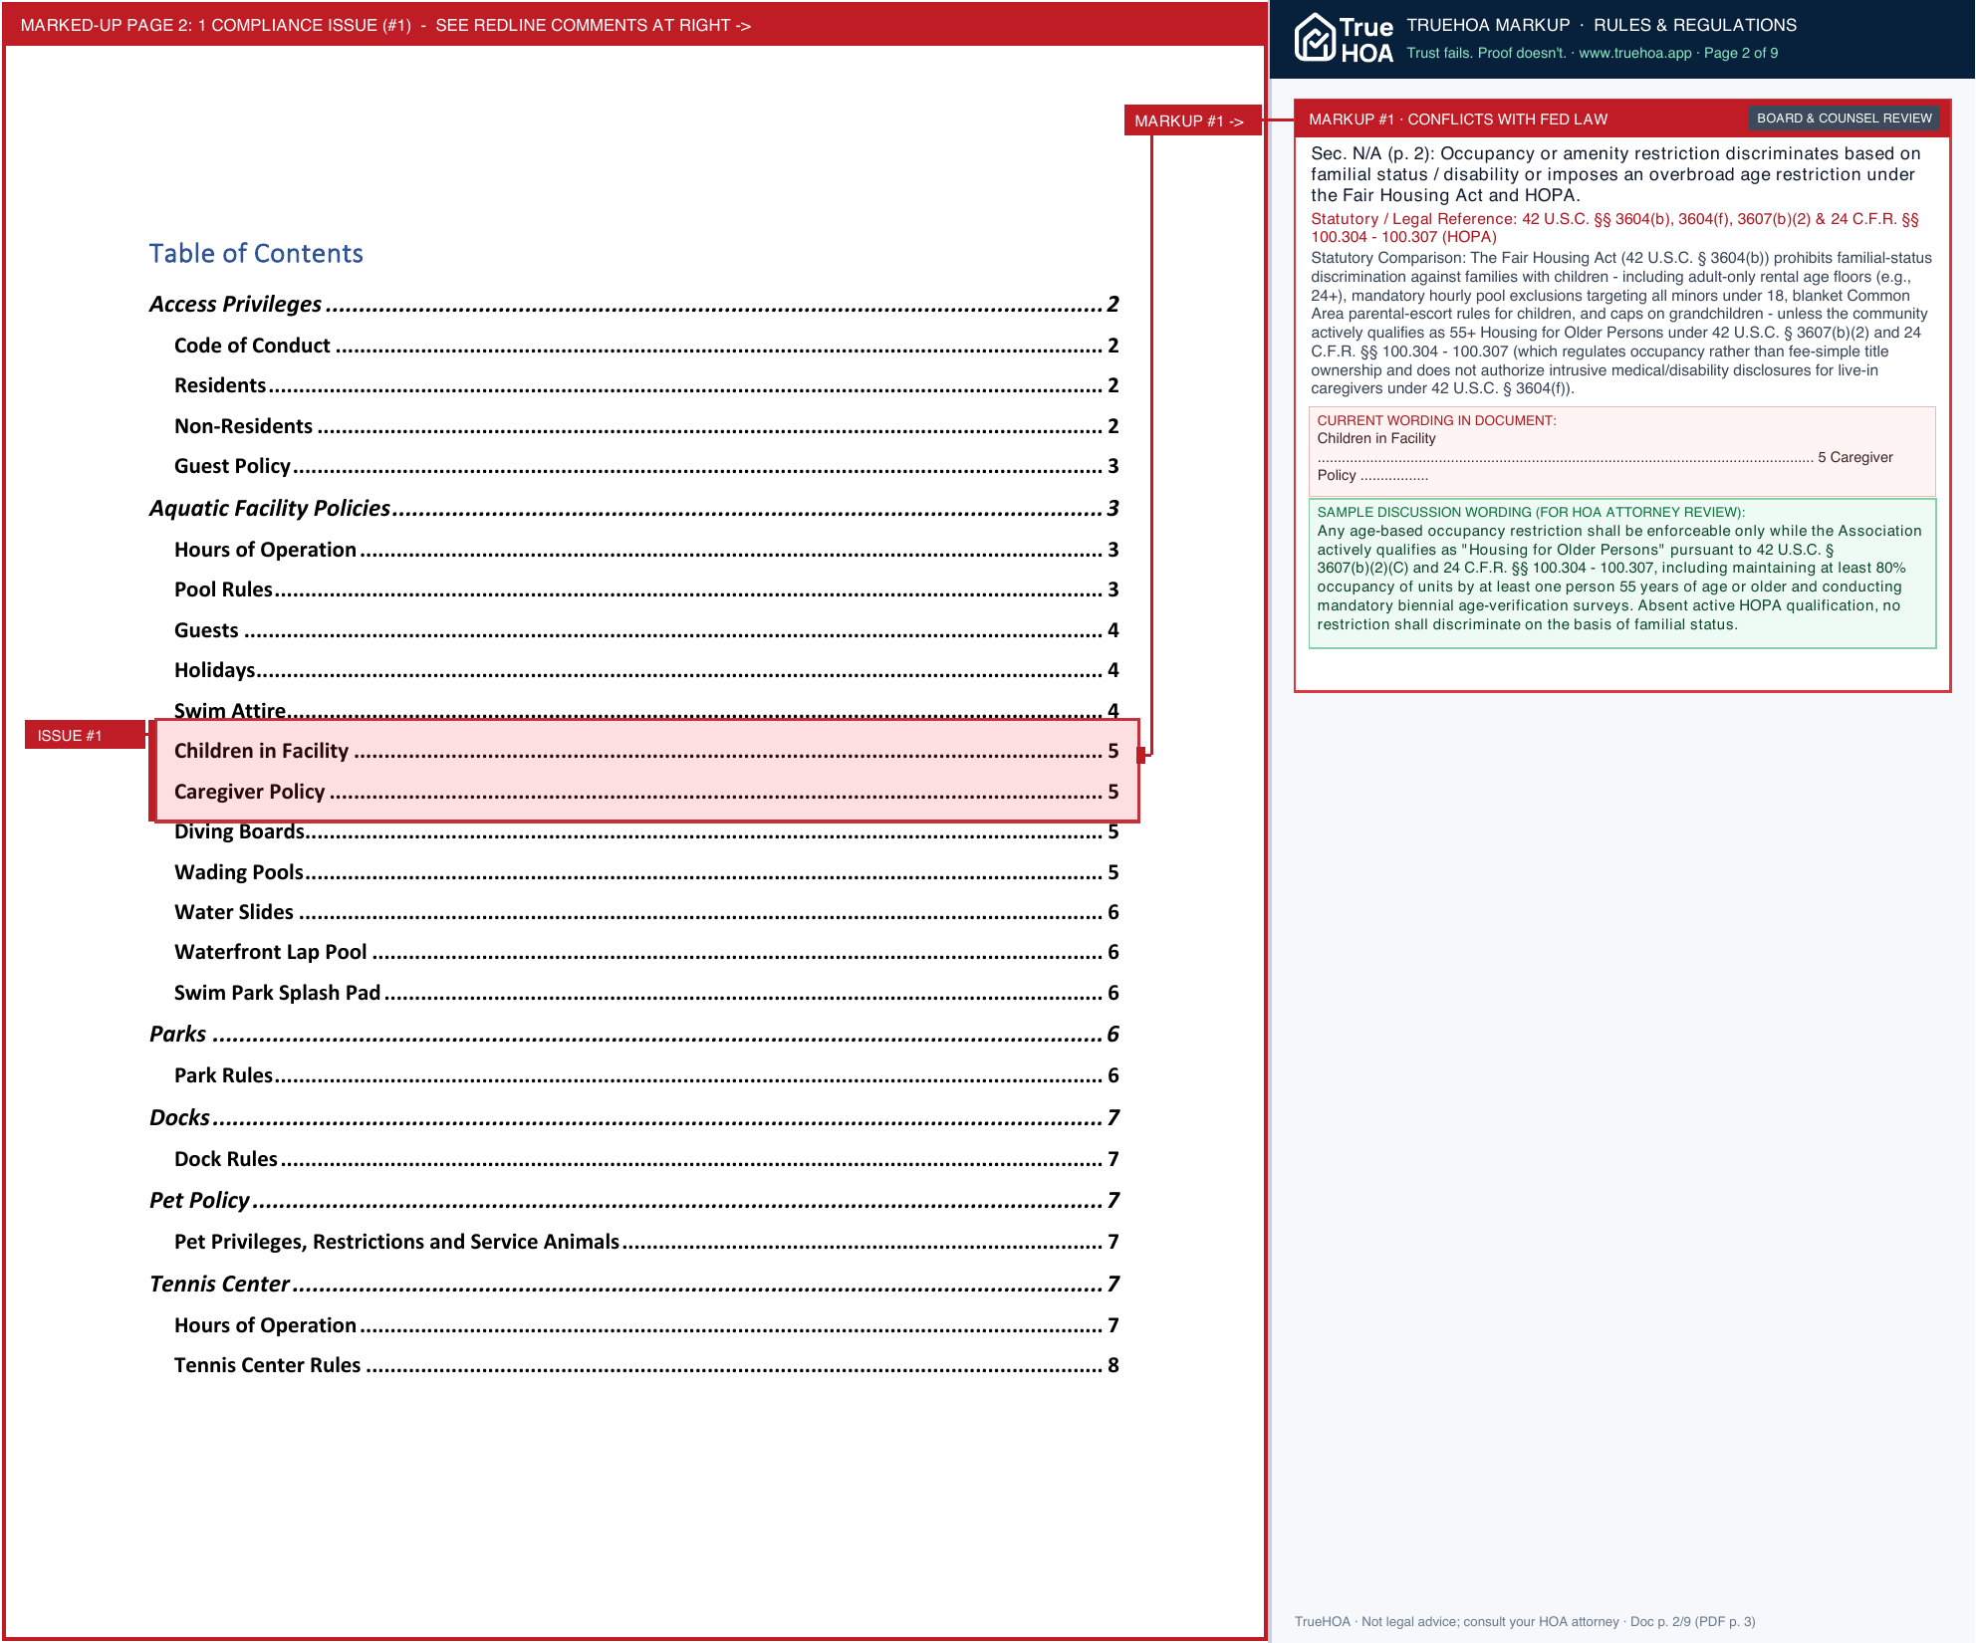The height and width of the screenshot is (1643, 1976).
Task: Open highlighted Children in Facility entry
Action: click(x=646, y=751)
